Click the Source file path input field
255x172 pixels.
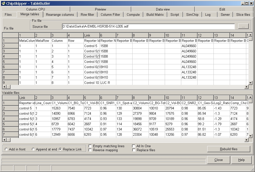click(148, 26)
